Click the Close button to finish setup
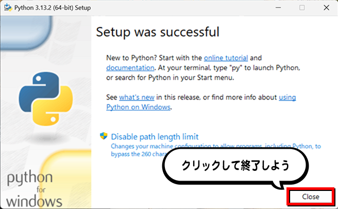Viewport: 338px width, 209px height. tap(310, 197)
